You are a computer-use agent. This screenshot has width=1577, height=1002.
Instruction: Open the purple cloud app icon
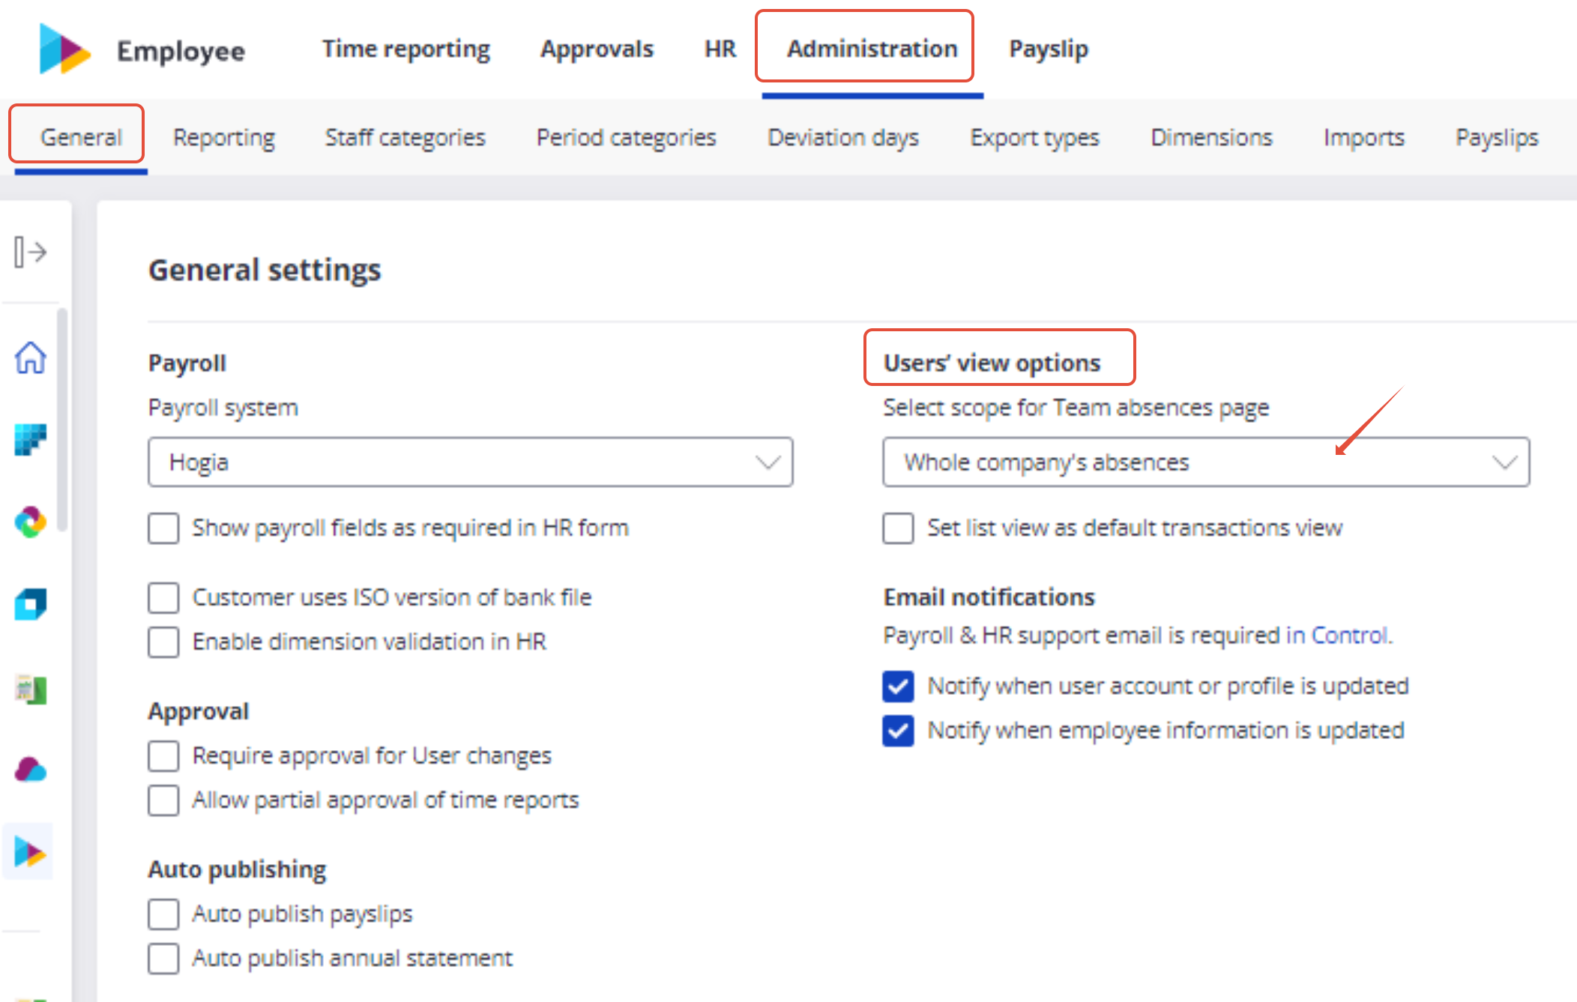click(x=30, y=770)
